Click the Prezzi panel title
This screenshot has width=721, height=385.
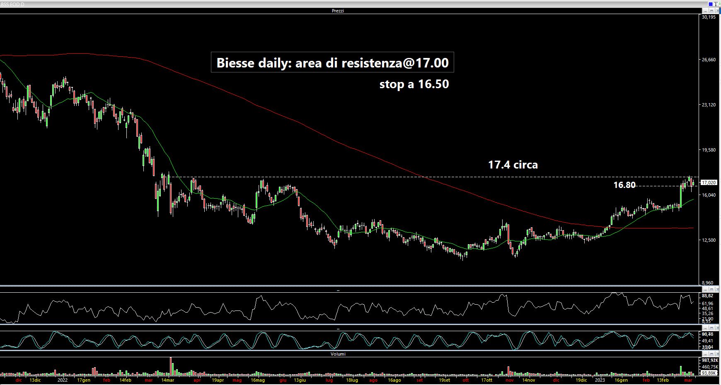(x=338, y=11)
